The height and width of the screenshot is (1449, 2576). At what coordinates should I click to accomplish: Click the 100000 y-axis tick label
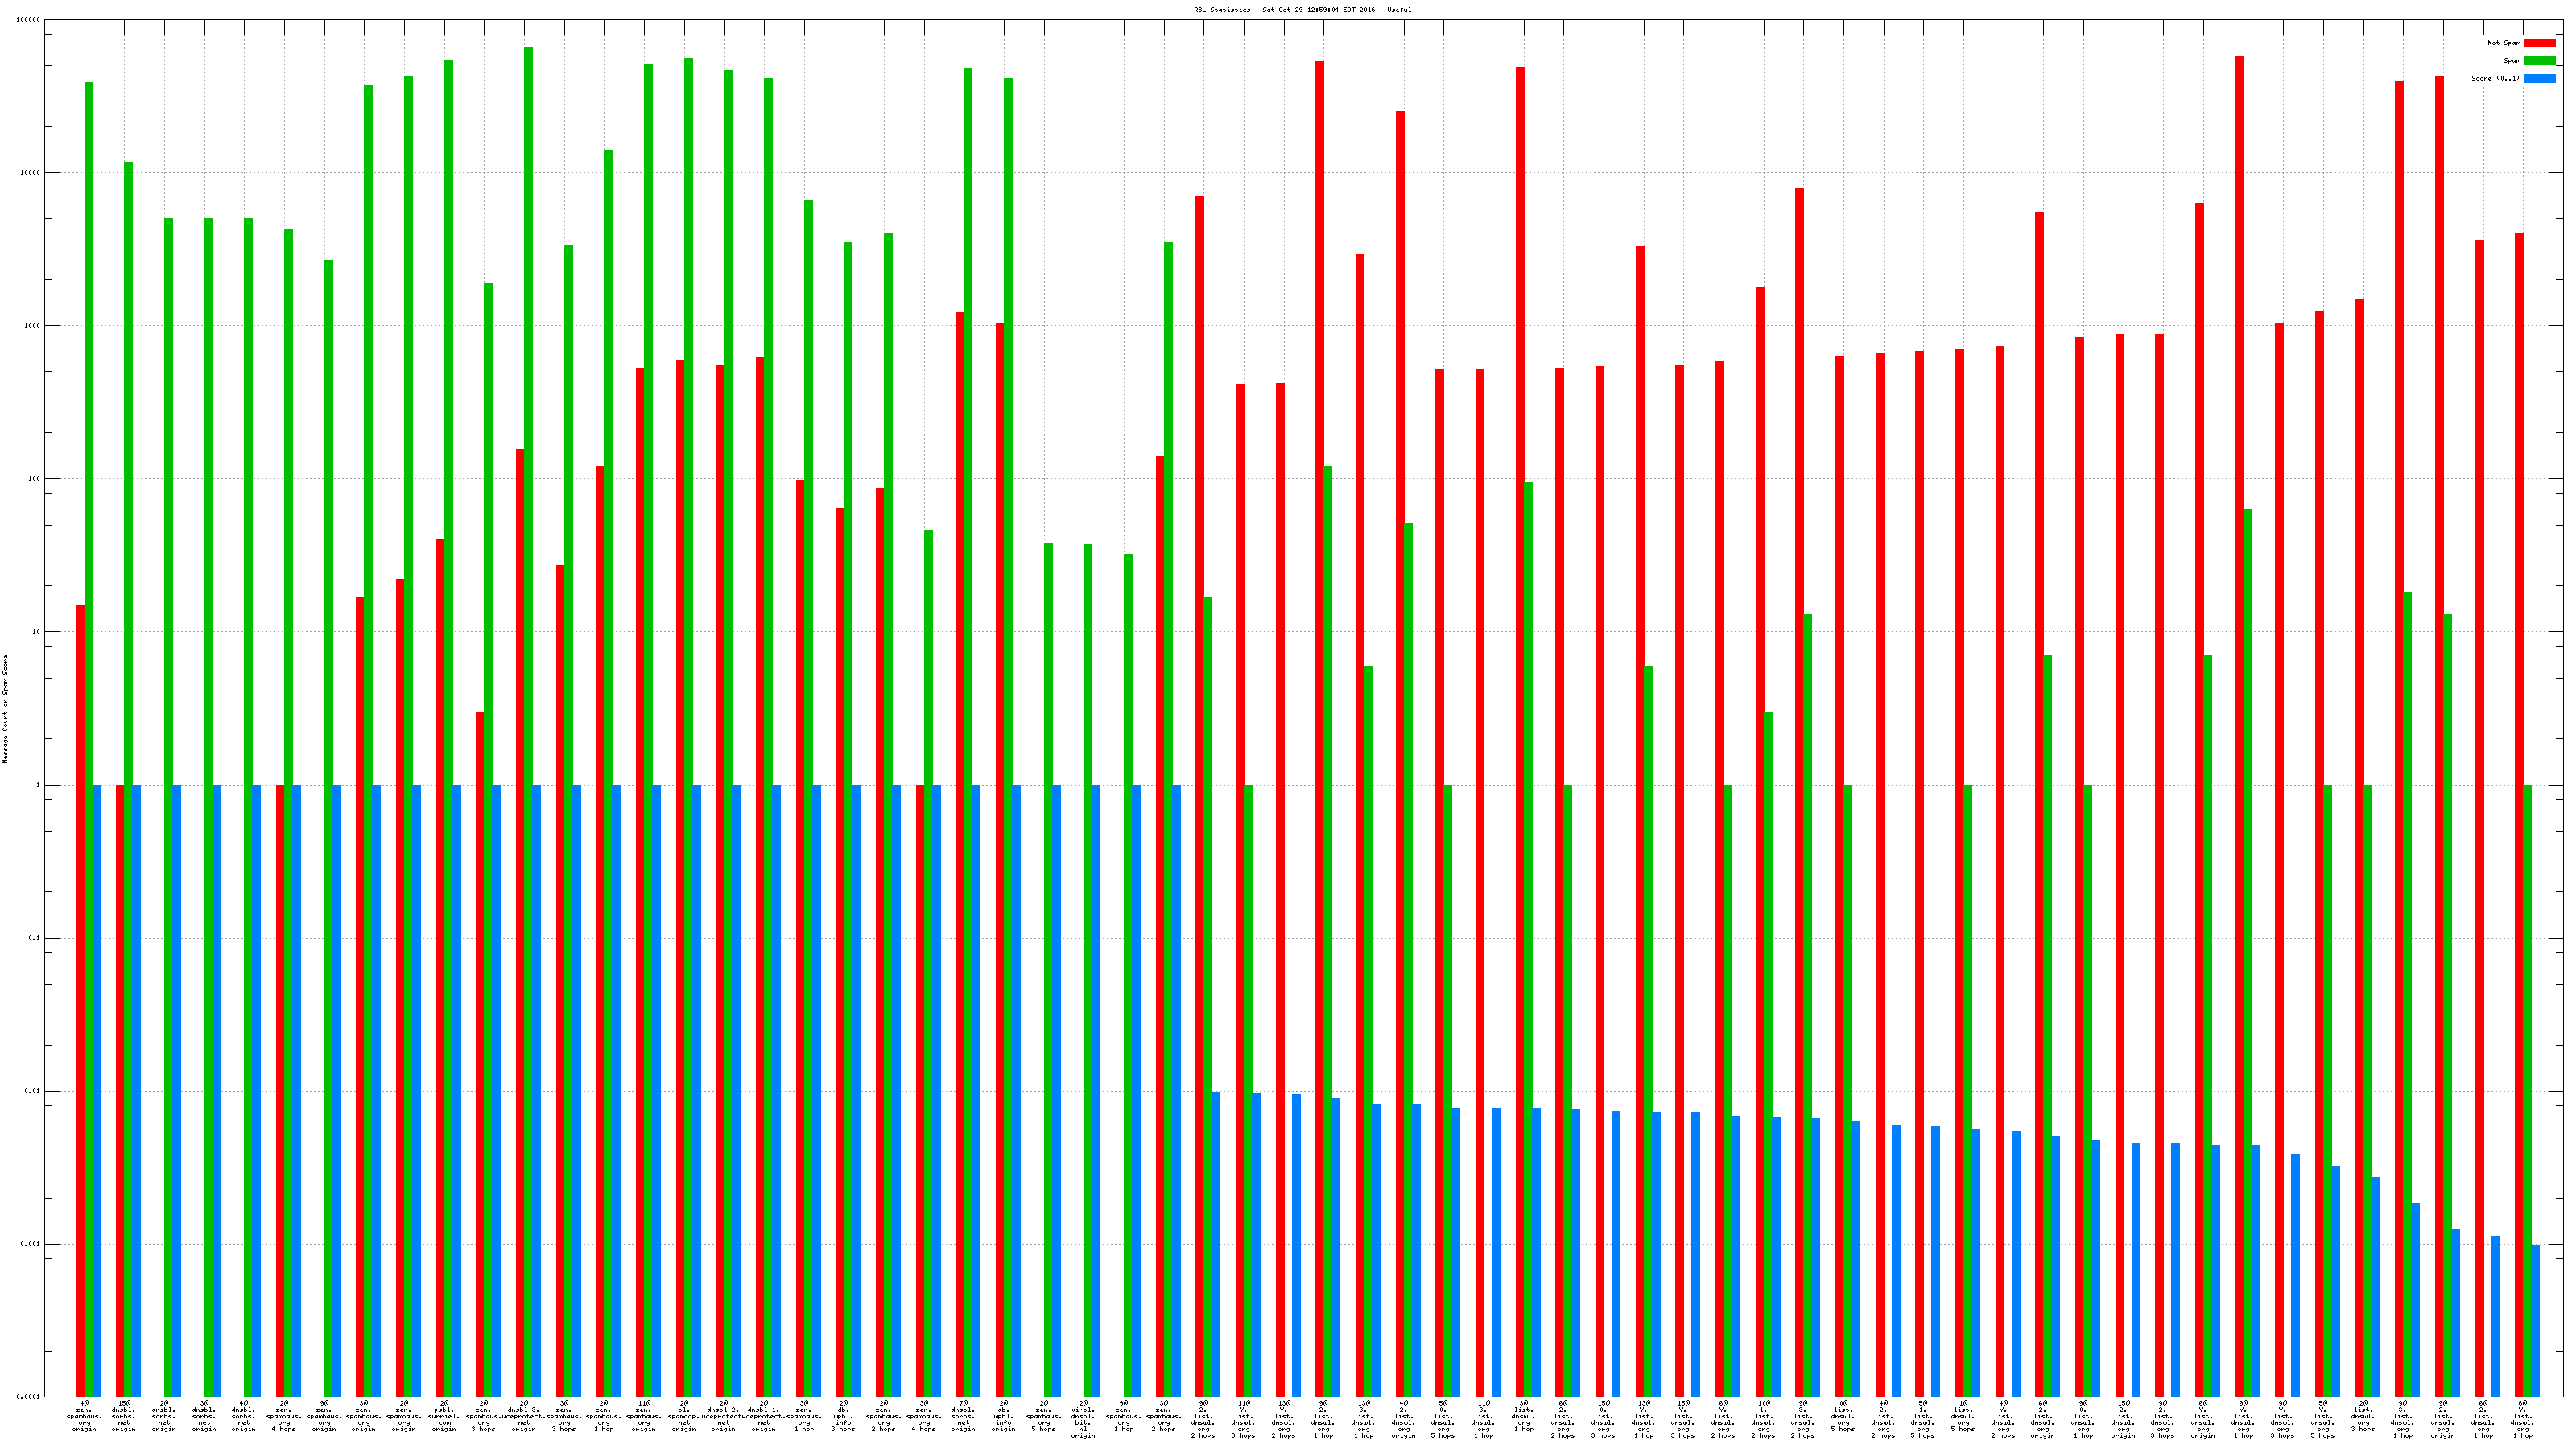[x=29, y=20]
